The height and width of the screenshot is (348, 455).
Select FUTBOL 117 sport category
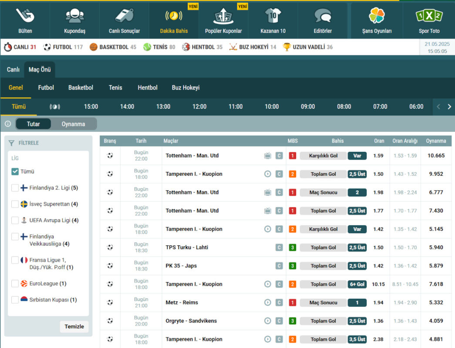[x=63, y=47]
